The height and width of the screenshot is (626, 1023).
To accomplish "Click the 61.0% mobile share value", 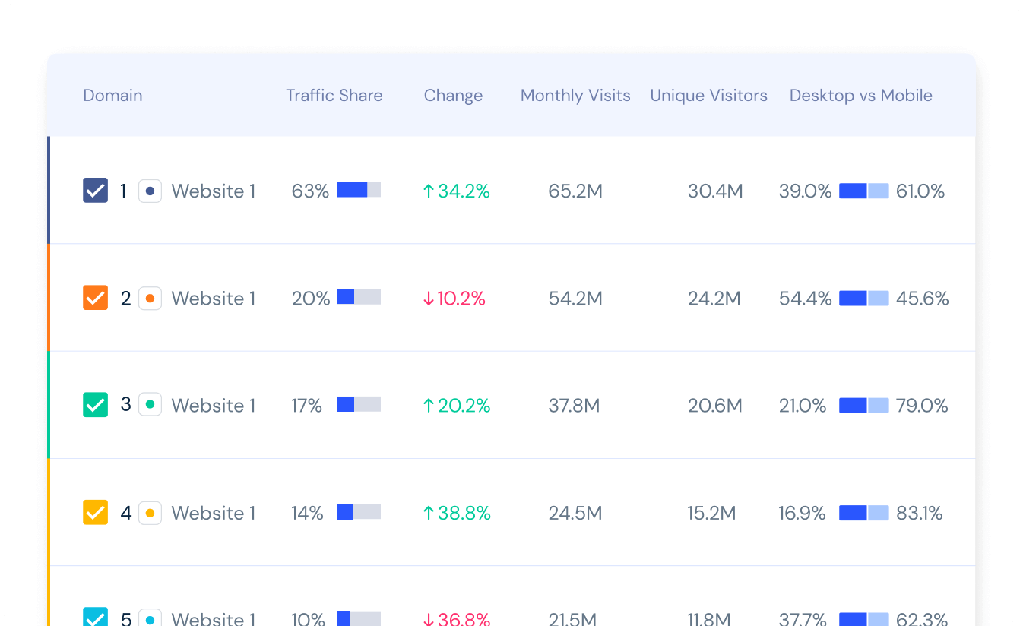I will [x=920, y=191].
